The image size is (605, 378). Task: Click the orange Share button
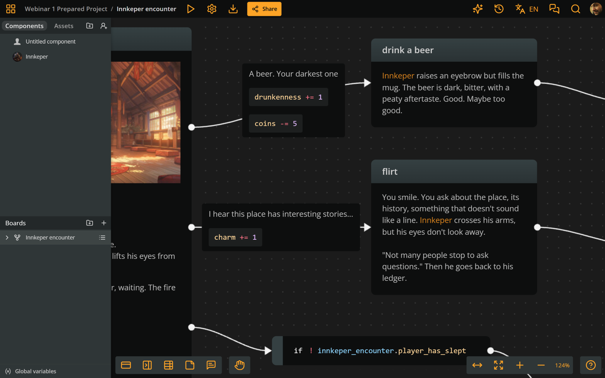tap(264, 9)
